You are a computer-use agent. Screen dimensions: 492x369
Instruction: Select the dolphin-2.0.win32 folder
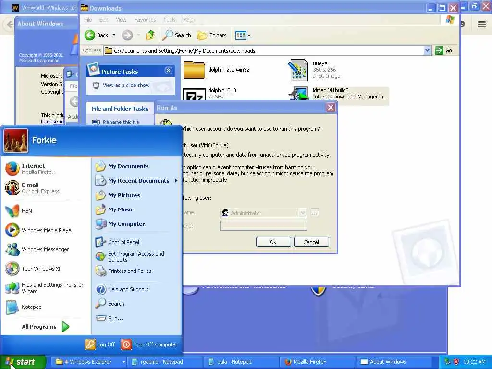[217, 70]
